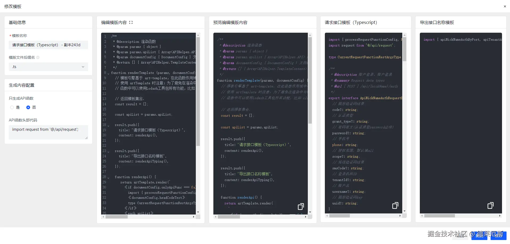Screen dimensions: 510x244
Task: Click the 导出接口名称模板 horizontal scrollbar thumb
Action: [x=439, y=216]
